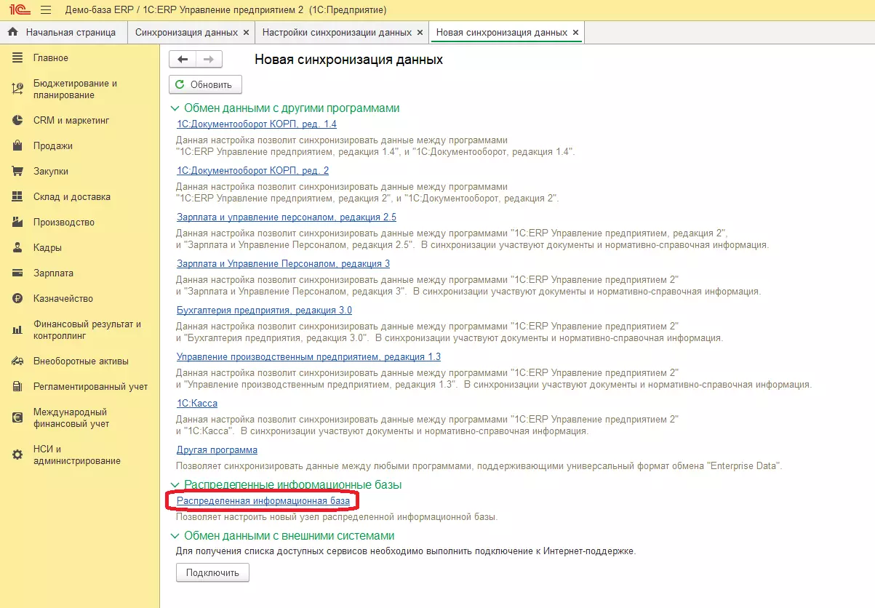Select Регламентированный учет section label

point(90,387)
